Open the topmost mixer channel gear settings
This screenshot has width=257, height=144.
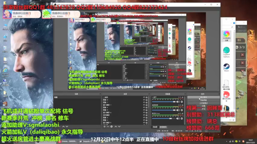(182, 102)
